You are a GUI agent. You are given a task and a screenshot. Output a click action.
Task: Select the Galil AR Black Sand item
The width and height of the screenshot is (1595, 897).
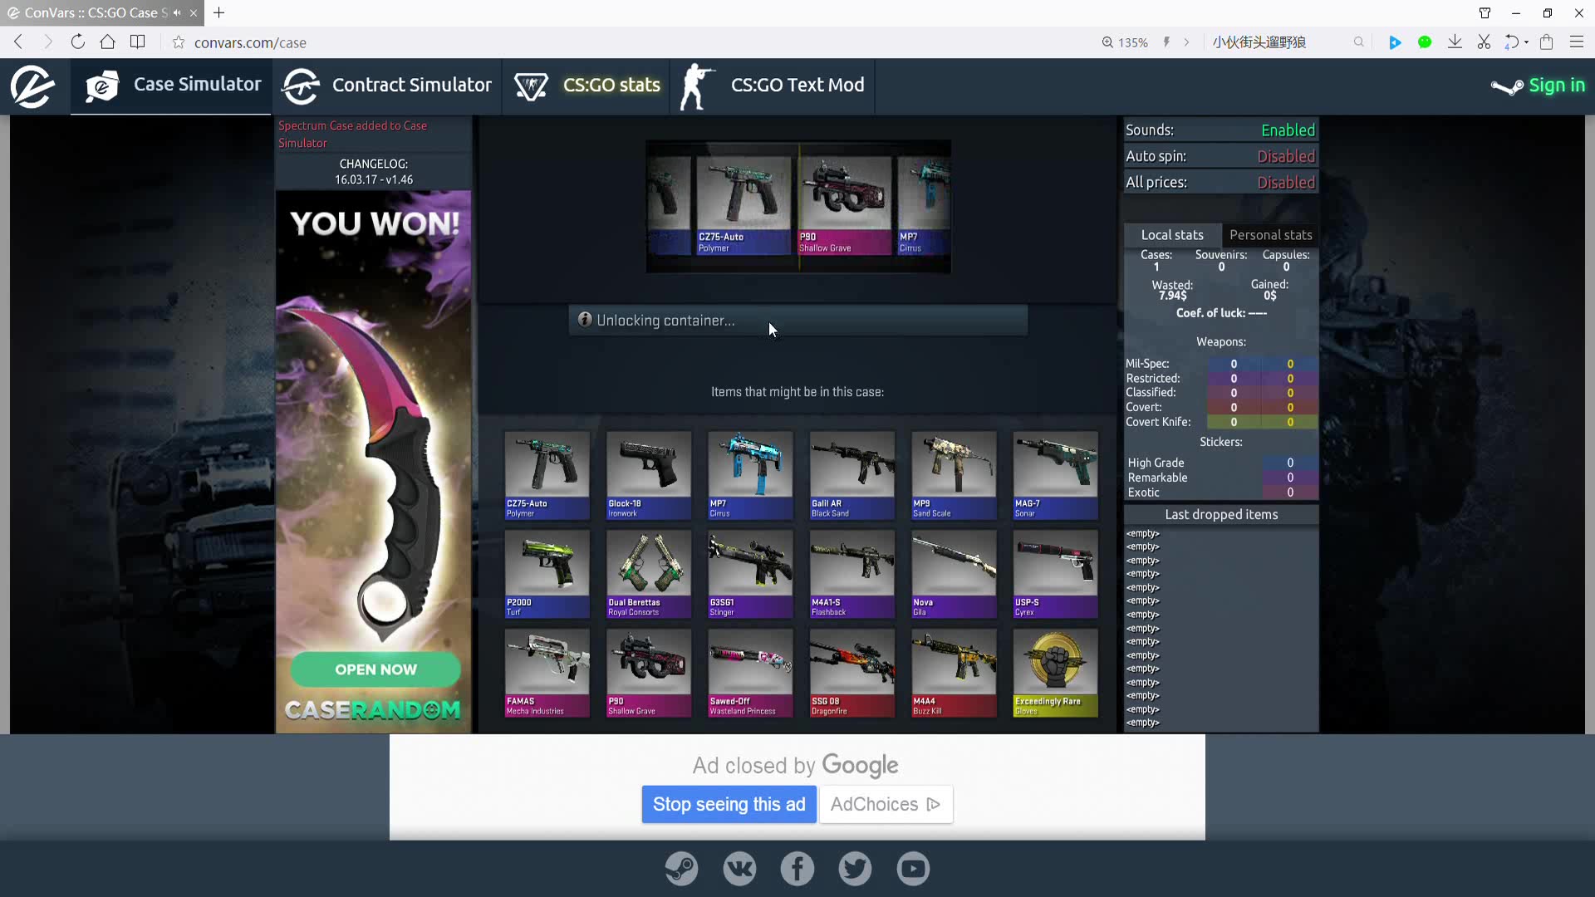pyautogui.click(x=852, y=475)
